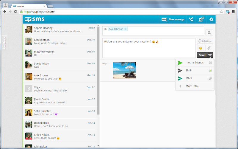
Task: Click the add contact icon beside To field
Action: click(209, 32)
